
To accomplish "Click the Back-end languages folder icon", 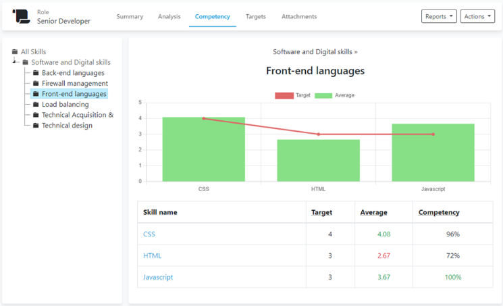I will tap(36, 73).
